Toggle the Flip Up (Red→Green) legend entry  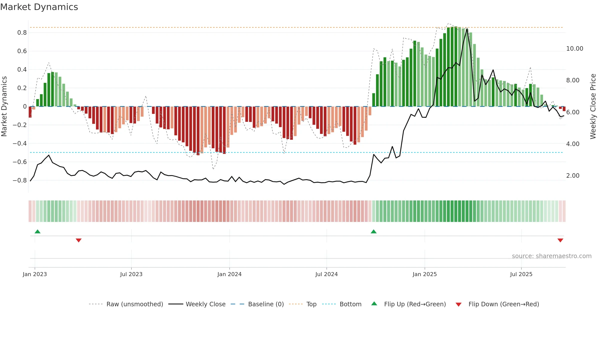(409, 304)
